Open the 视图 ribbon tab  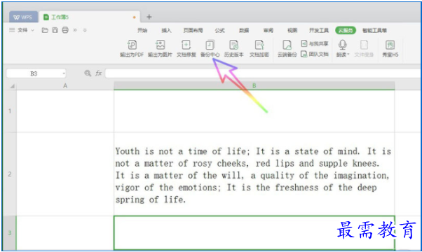click(x=292, y=30)
